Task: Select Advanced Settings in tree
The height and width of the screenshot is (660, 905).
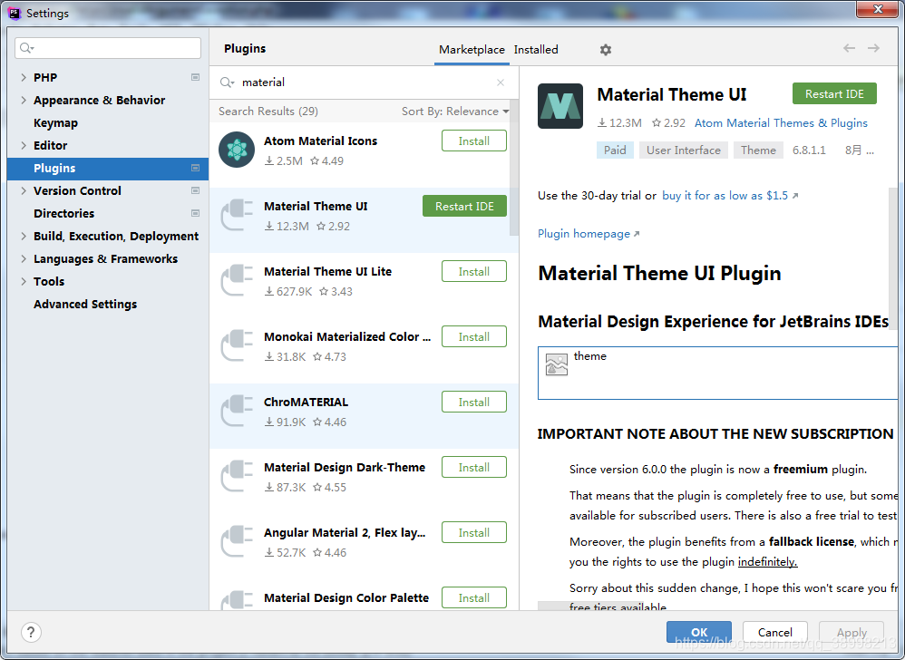Action: [x=85, y=304]
